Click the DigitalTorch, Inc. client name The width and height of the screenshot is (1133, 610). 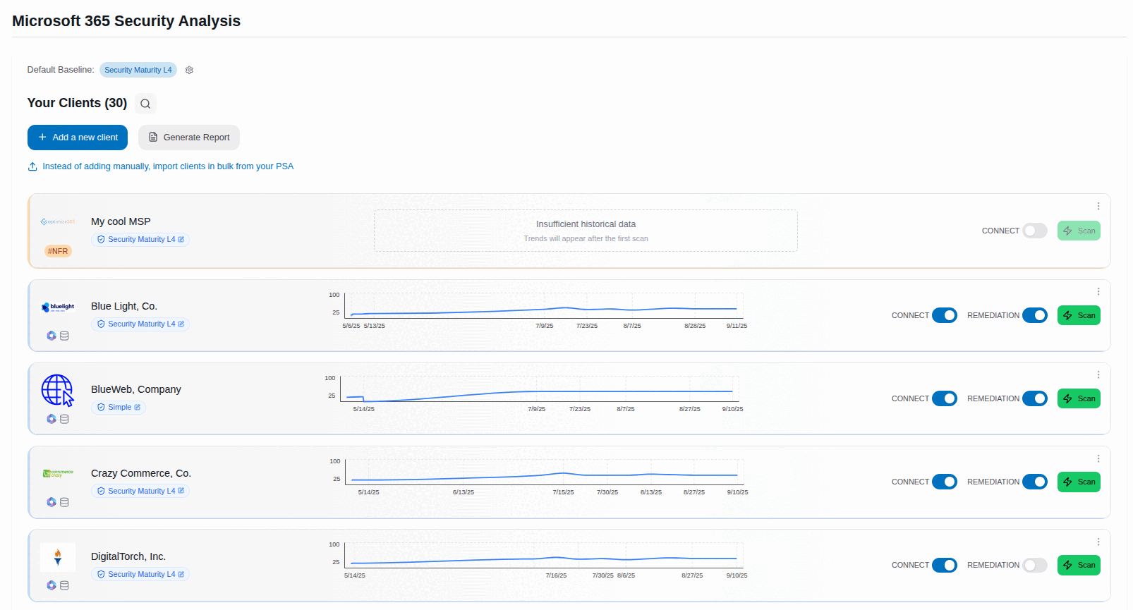[x=128, y=556]
